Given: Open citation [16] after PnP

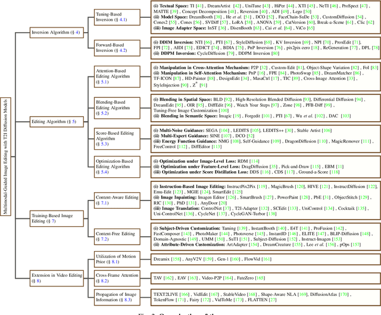Looking at the screenshot, I should 261,73.
